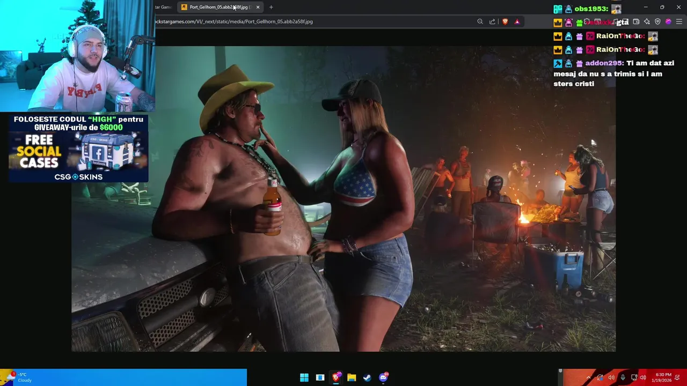Open the notifications bell icon
The height and width of the screenshot is (386, 687).
(678, 377)
